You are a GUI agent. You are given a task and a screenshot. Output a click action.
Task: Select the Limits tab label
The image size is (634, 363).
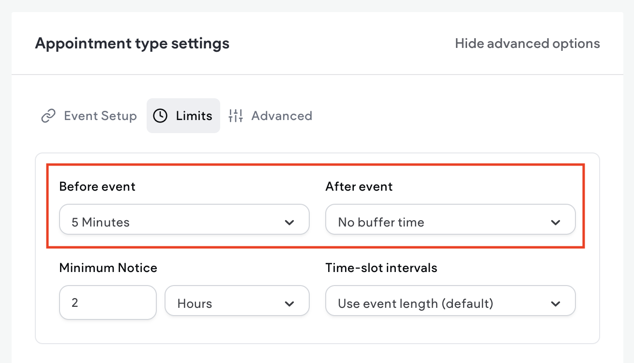194,116
